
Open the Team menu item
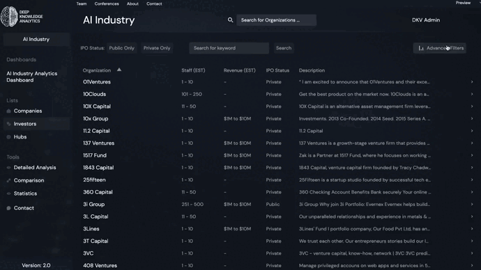pyautogui.click(x=82, y=3)
